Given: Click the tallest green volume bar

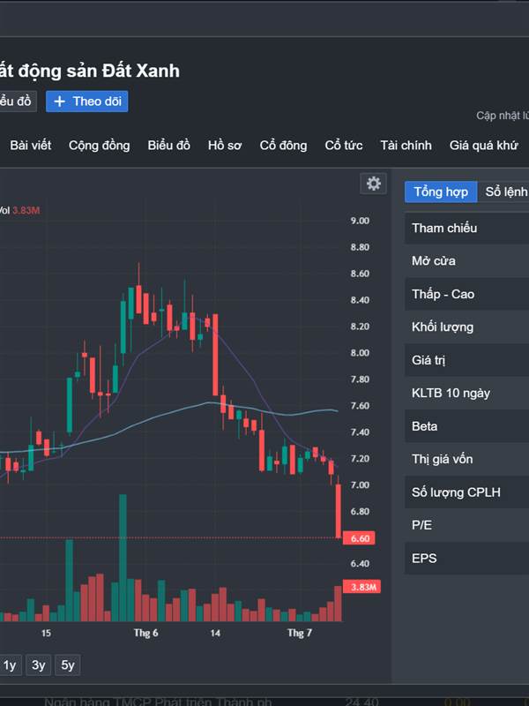Looking at the screenshot, I should coord(123,559).
